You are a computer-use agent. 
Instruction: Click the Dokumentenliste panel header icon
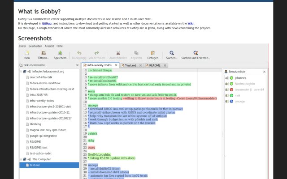[x=21, y=65]
